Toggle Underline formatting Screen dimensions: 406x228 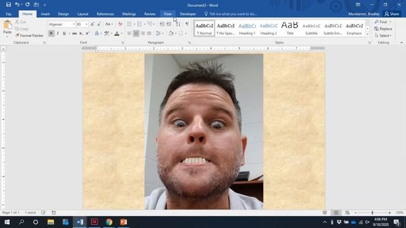pos(64,34)
